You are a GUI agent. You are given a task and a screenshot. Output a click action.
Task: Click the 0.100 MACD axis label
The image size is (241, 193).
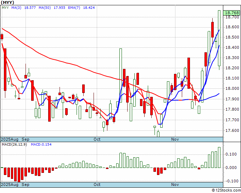point(231,154)
